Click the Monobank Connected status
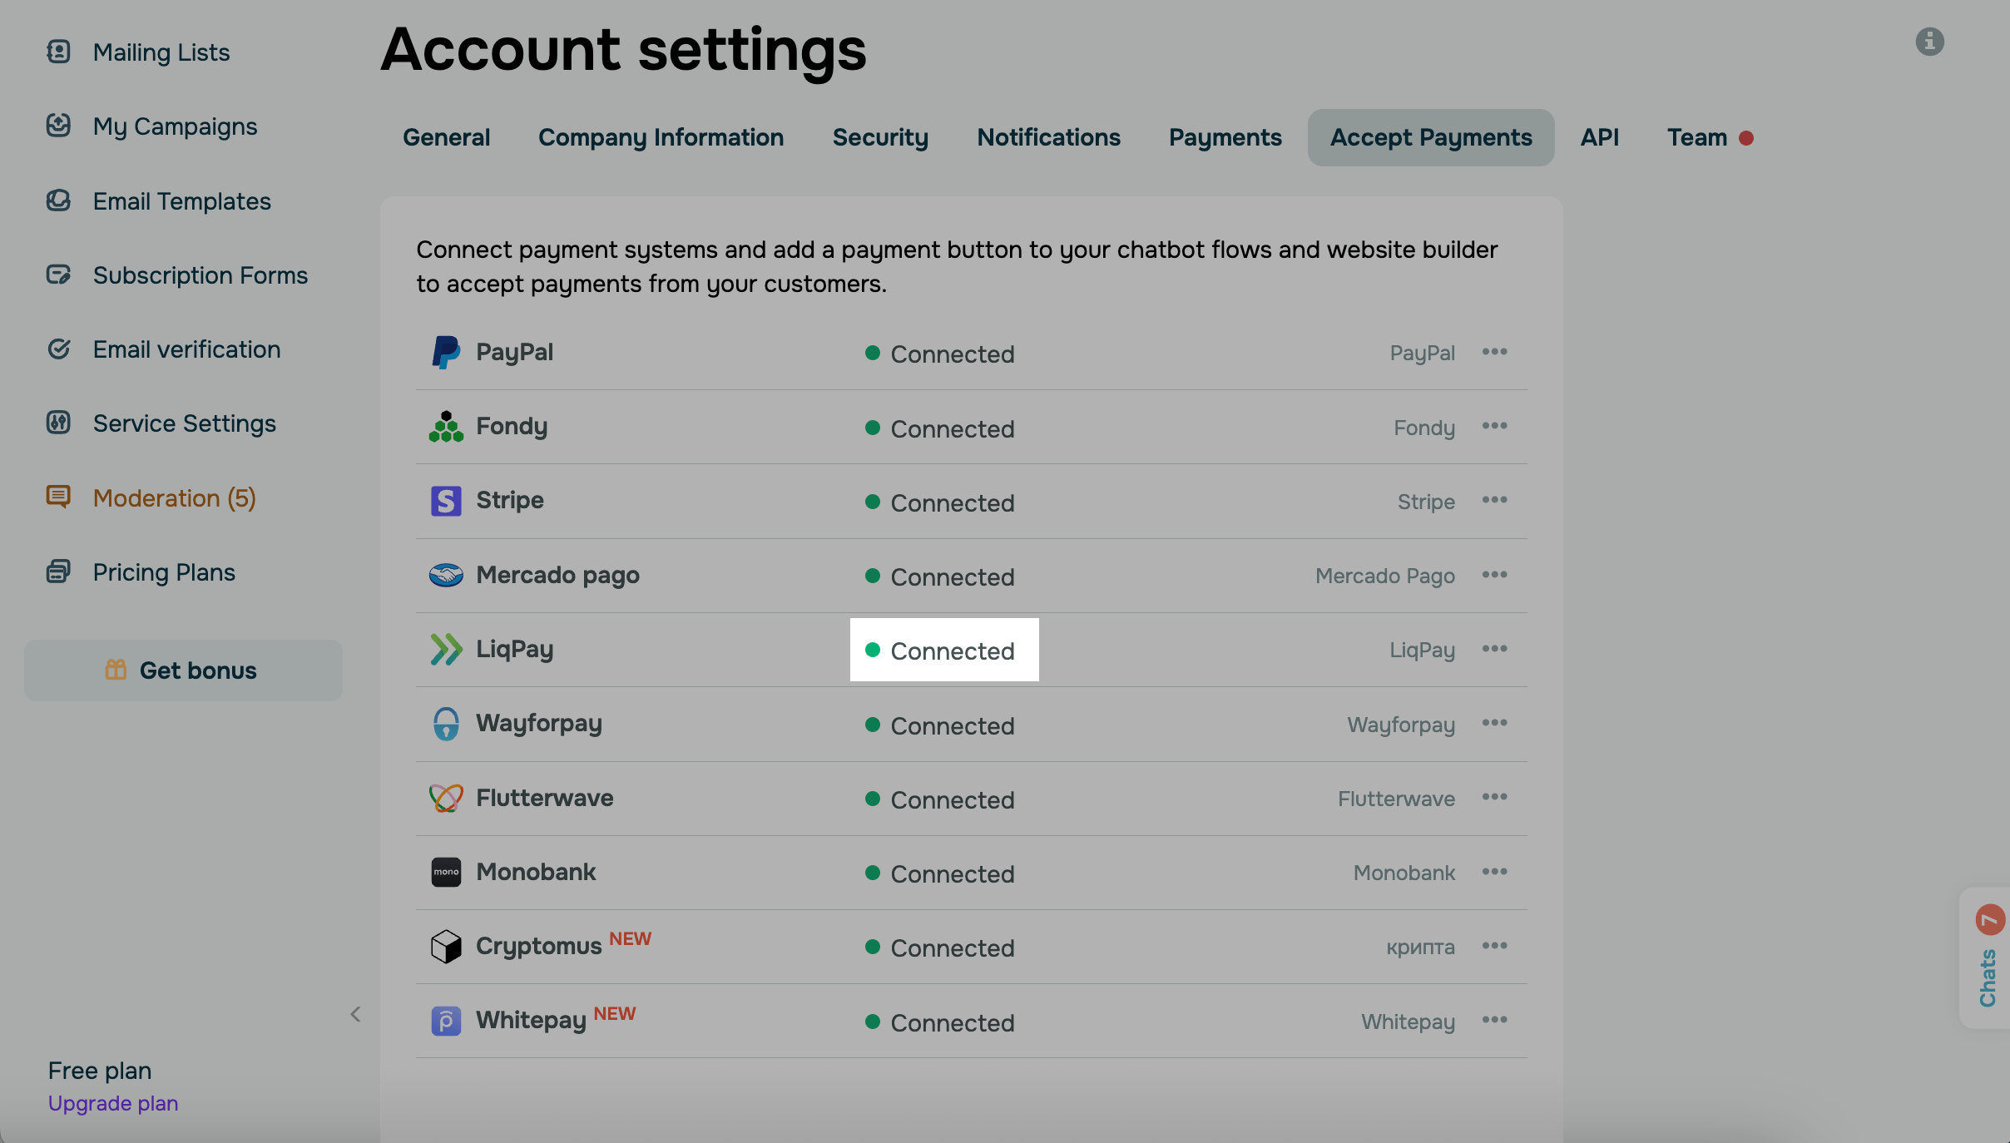The width and height of the screenshot is (2010, 1143). coord(940,873)
